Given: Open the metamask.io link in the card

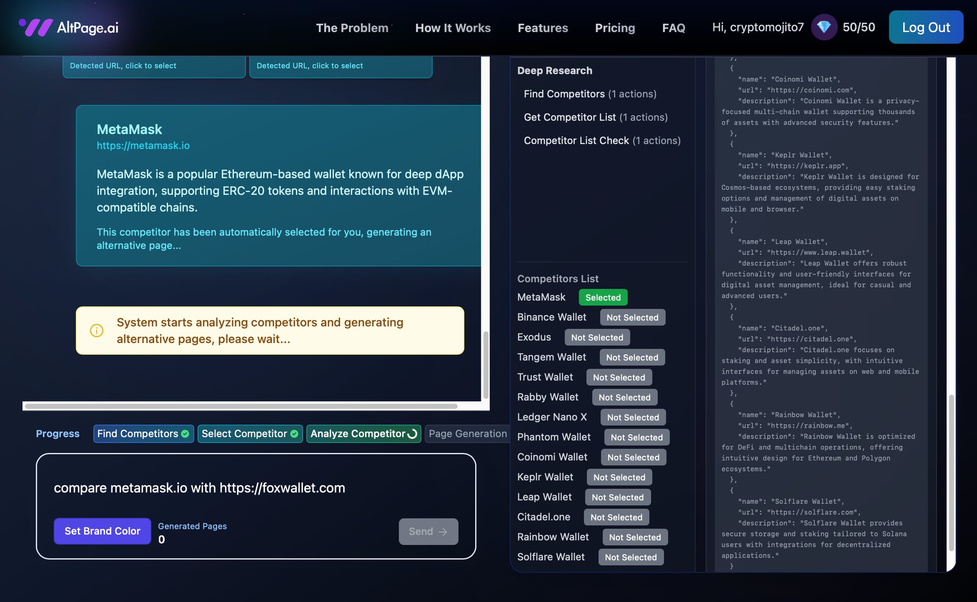Looking at the screenshot, I should [x=143, y=146].
